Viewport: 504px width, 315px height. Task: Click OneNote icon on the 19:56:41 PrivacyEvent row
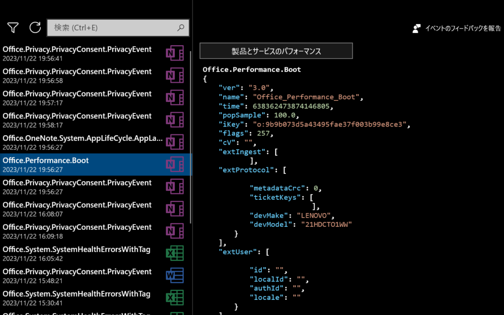pyautogui.click(x=175, y=53)
